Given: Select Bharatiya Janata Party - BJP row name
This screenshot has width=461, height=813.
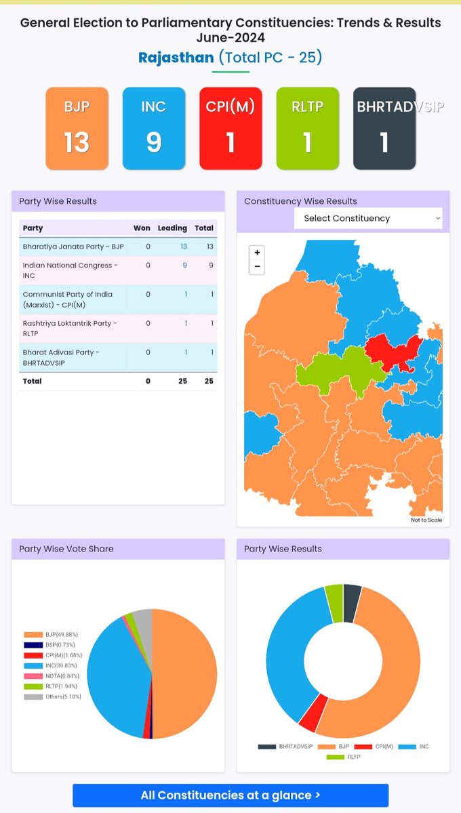Looking at the screenshot, I should (x=73, y=247).
